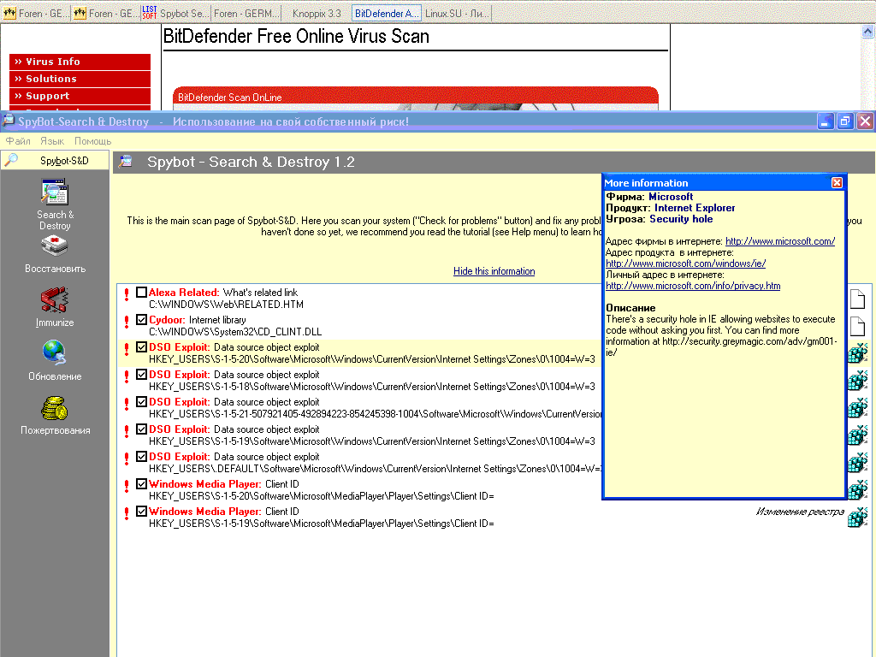Select the Alexa Related entry text

[223, 293]
